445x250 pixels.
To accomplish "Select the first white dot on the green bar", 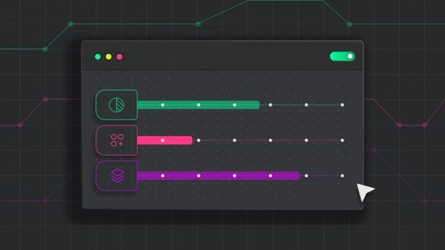I will click(x=163, y=105).
